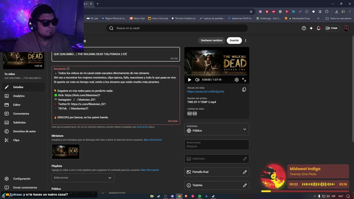Bookmark this page with the star icon

(251, 12)
